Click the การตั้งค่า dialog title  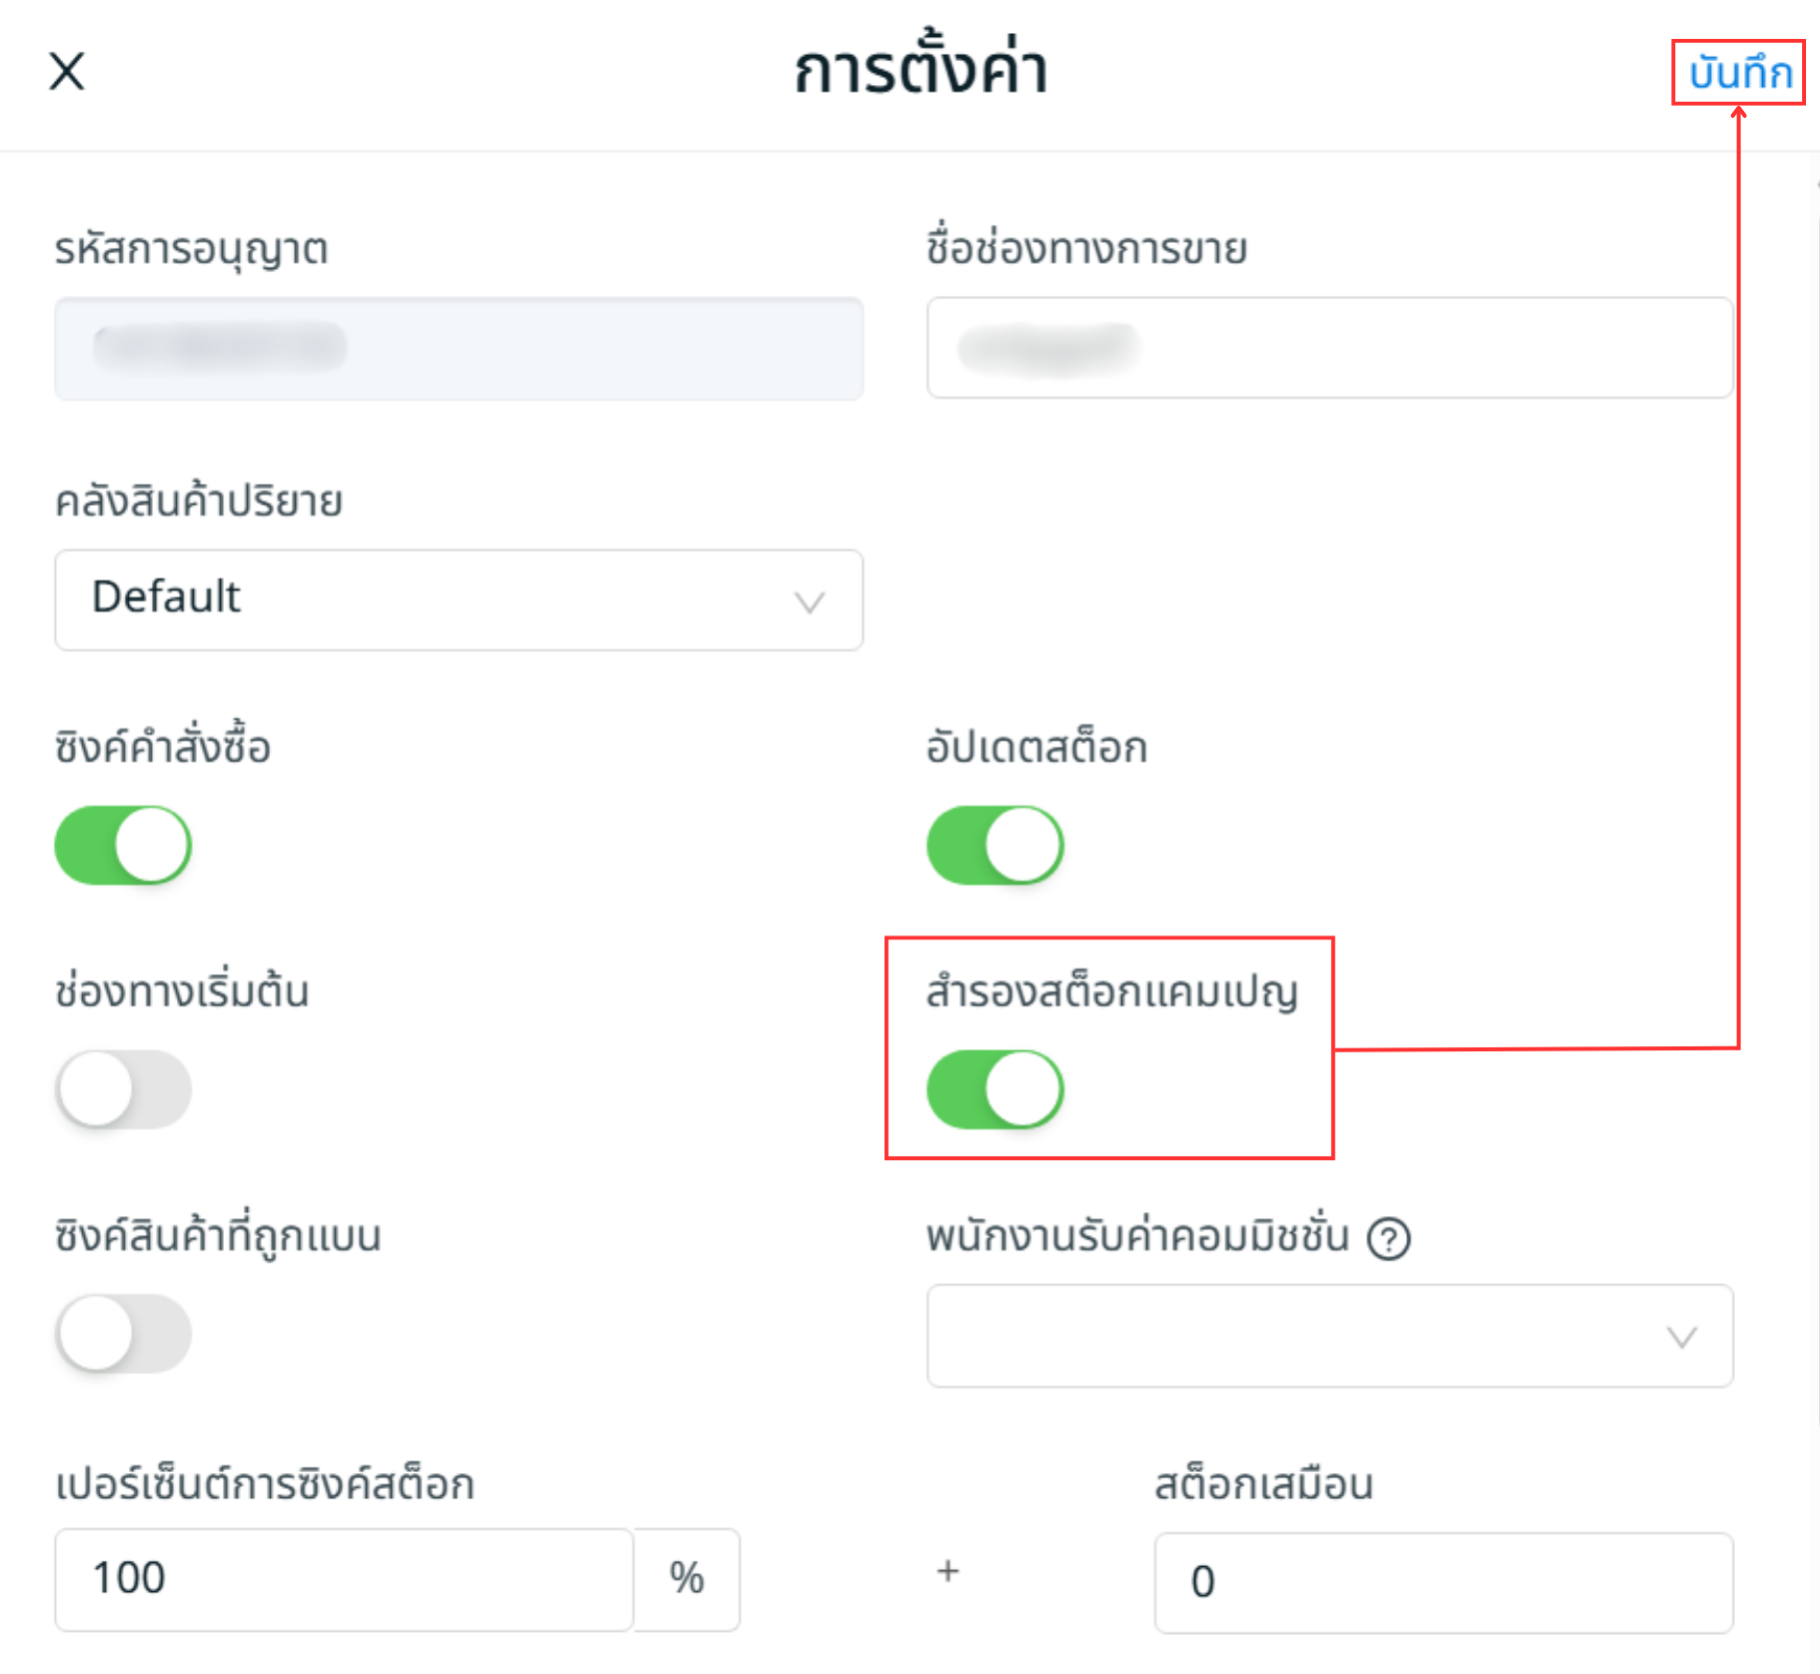click(x=920, y=72)
